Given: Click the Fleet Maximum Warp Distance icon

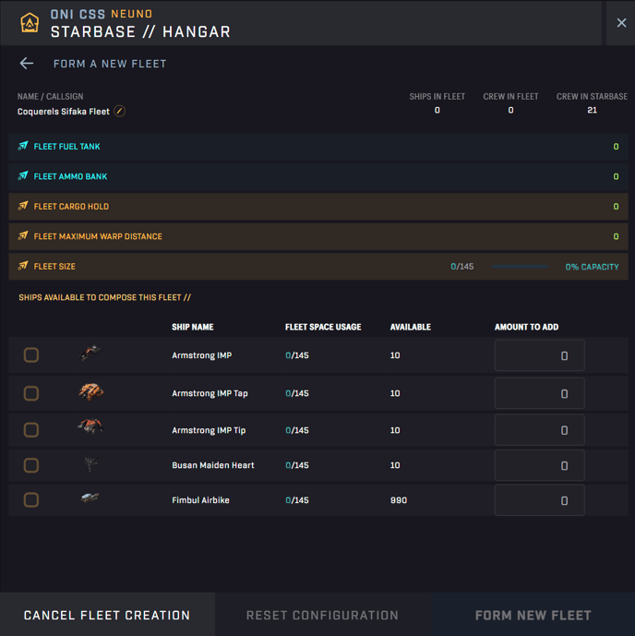Looking at the screenshot, I should point(23,236).
